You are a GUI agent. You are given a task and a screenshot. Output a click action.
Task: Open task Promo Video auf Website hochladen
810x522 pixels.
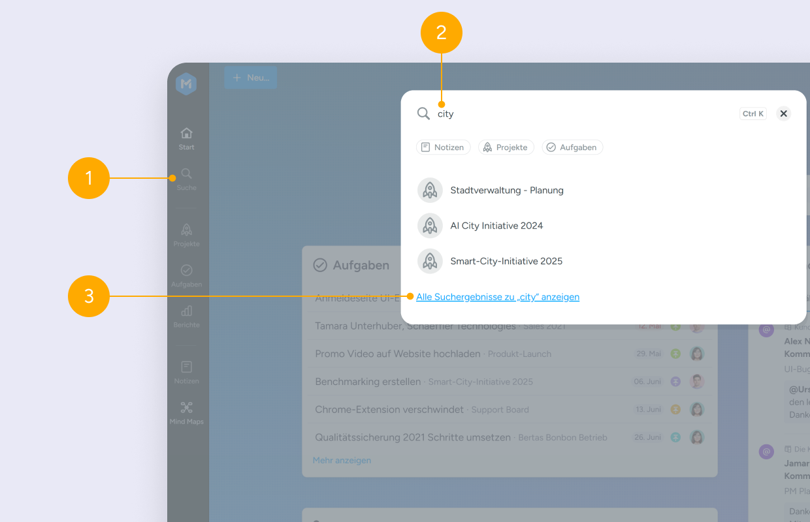[x=398, y=354]
